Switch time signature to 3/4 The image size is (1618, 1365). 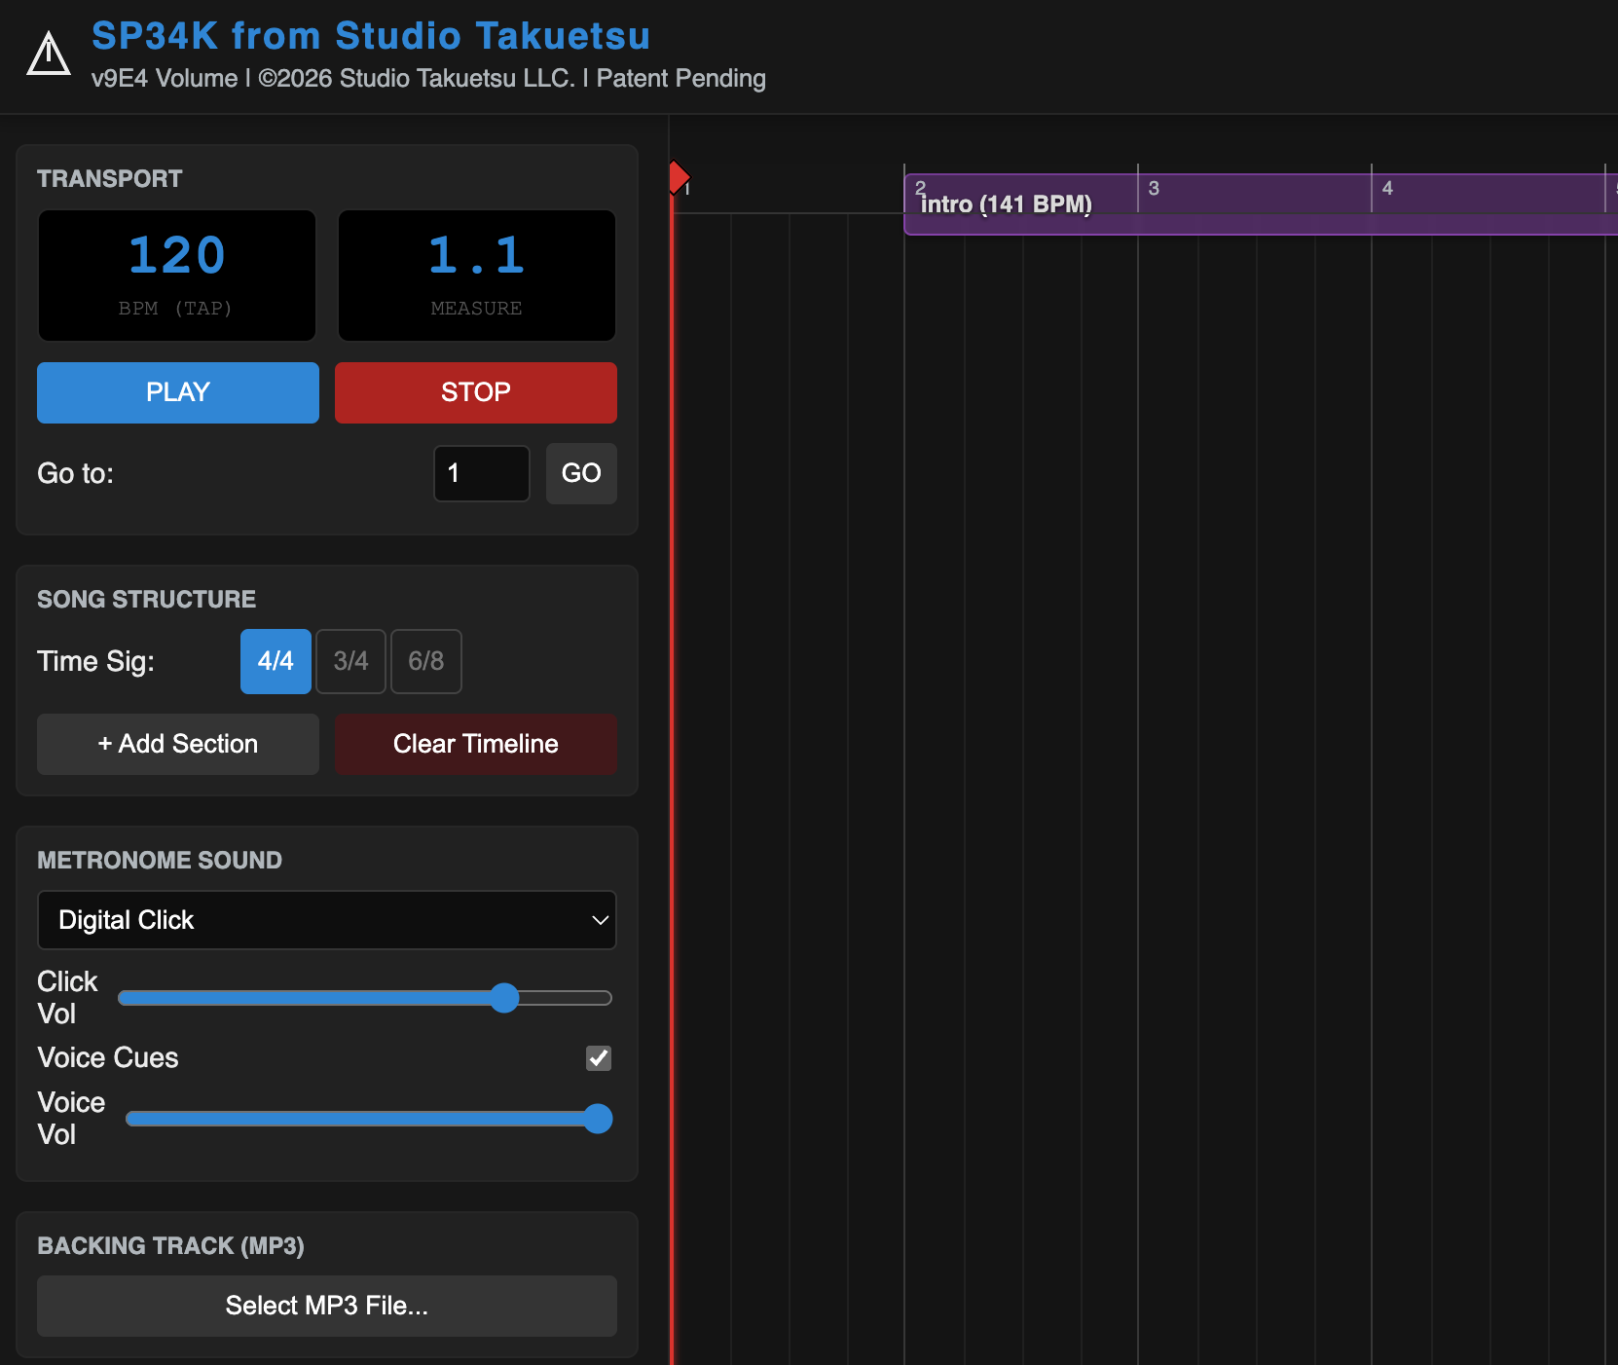350,662
